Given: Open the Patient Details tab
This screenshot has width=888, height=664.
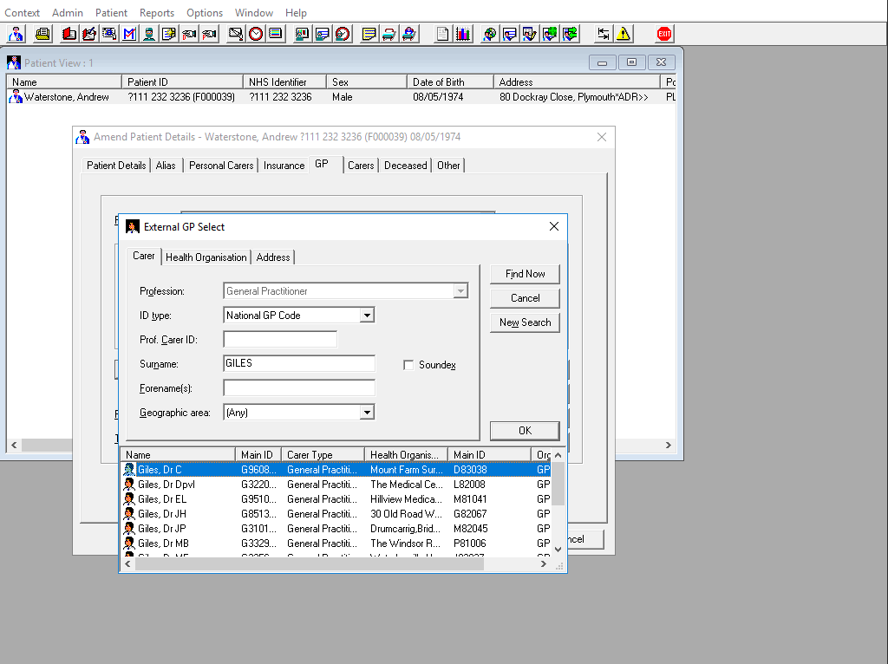Looking at the screenshot, I should (116, 166).
